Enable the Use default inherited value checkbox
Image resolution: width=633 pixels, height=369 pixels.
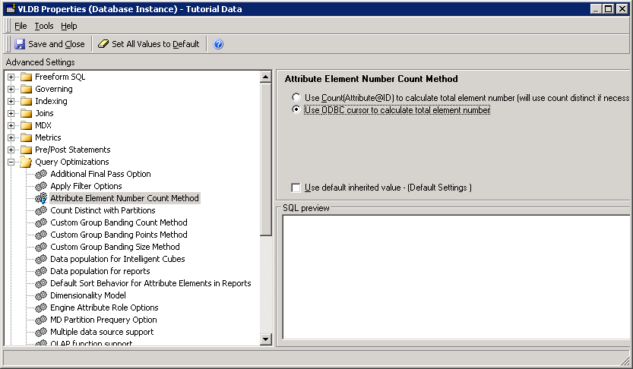[296, 188]
